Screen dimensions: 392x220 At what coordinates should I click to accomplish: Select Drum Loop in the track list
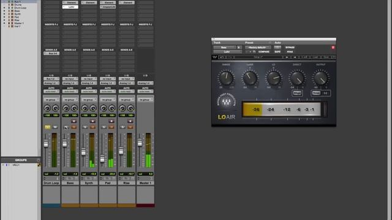(x=20, y=8)
